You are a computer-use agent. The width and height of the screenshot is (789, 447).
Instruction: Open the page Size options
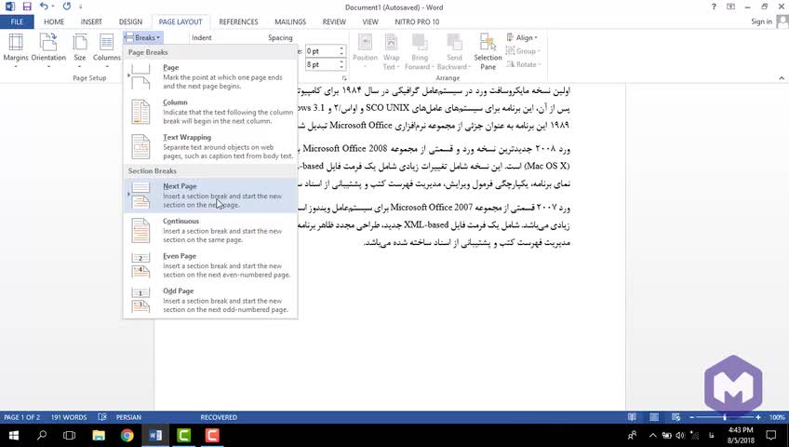[x=79, y=49]
